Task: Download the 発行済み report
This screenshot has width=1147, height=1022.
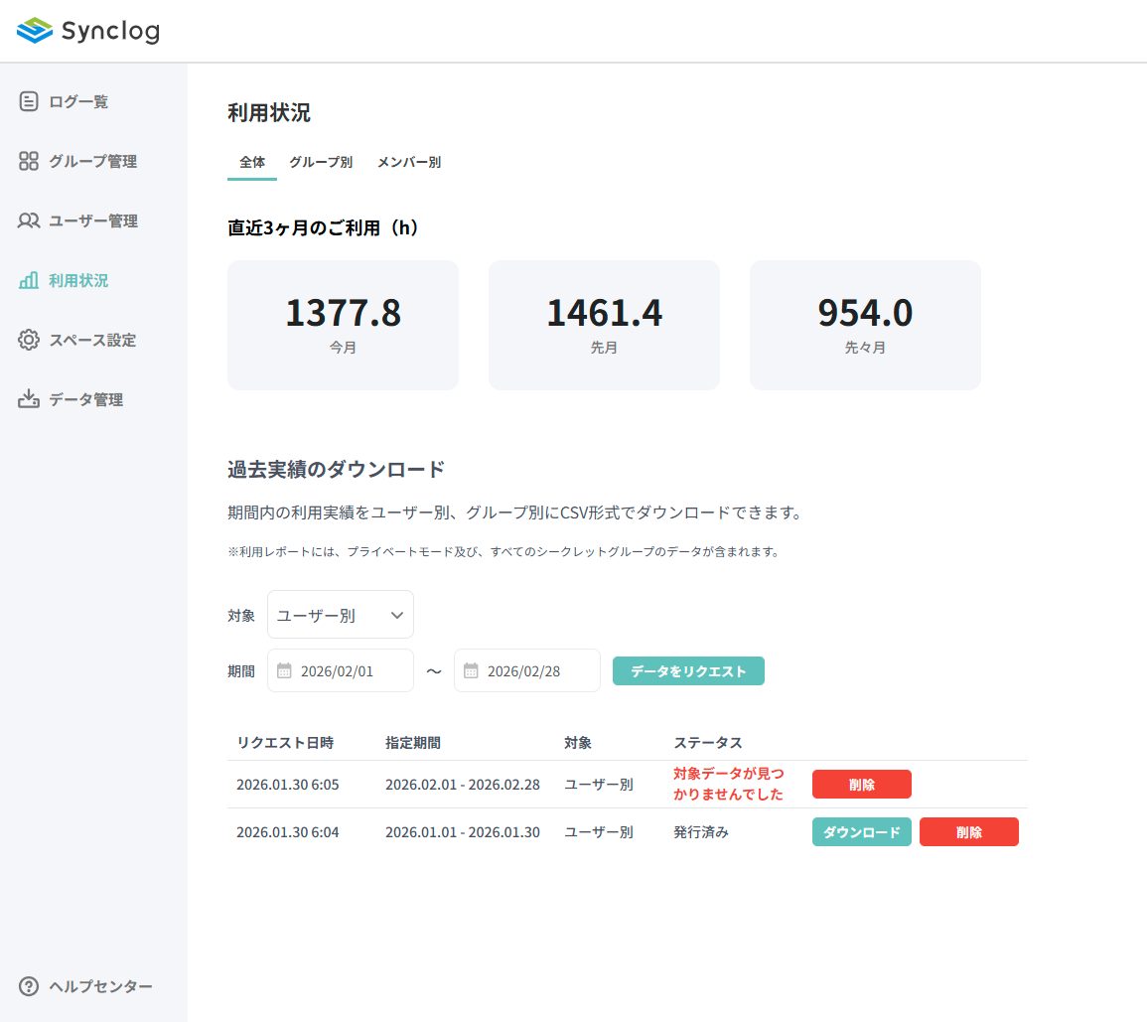Action: point(861,831)
